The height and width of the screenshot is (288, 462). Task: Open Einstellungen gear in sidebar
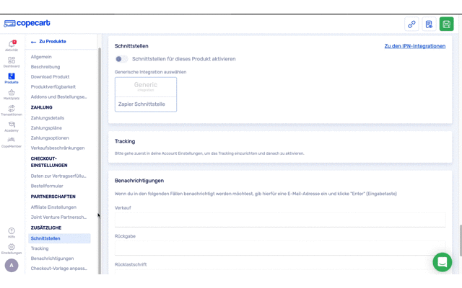coord(12,248)
